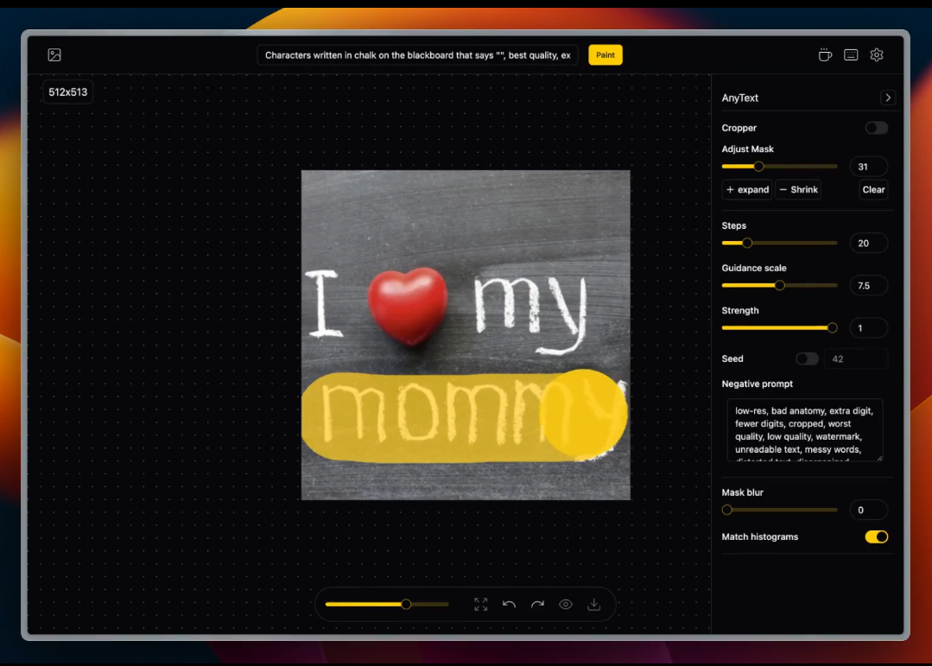Click the Guidance scale slider
932x666 pixels.
tap(779, 285)
